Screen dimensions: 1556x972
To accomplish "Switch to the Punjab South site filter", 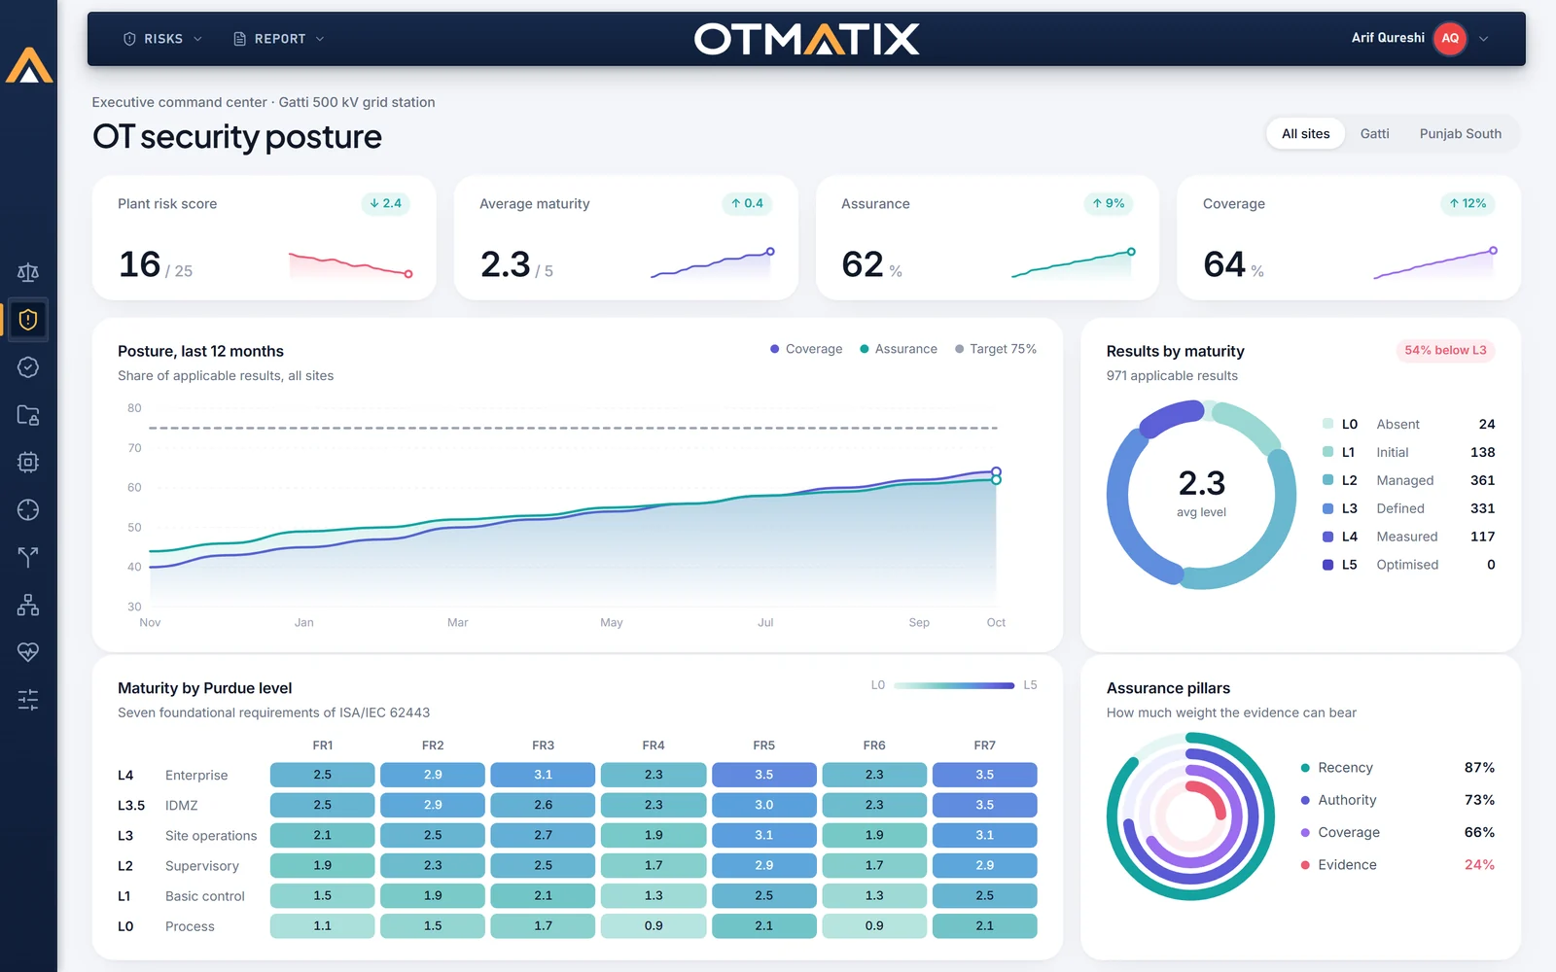I will [1460, 134].
